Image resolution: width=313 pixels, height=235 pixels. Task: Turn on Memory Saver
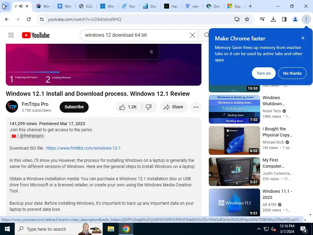click(x=263, y=73)
